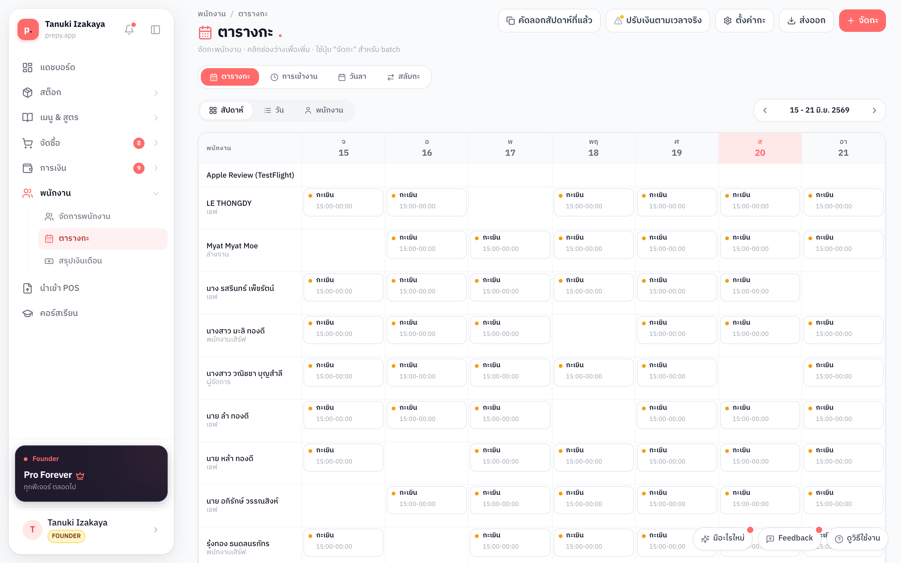Select ตารางกะ in the sidebar submenu

coord(103,239)
